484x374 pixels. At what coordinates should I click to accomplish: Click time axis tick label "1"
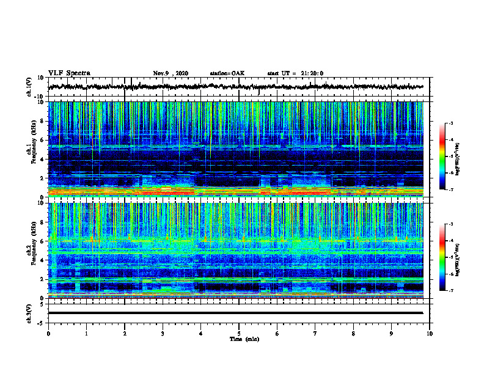tap(86, 334)
